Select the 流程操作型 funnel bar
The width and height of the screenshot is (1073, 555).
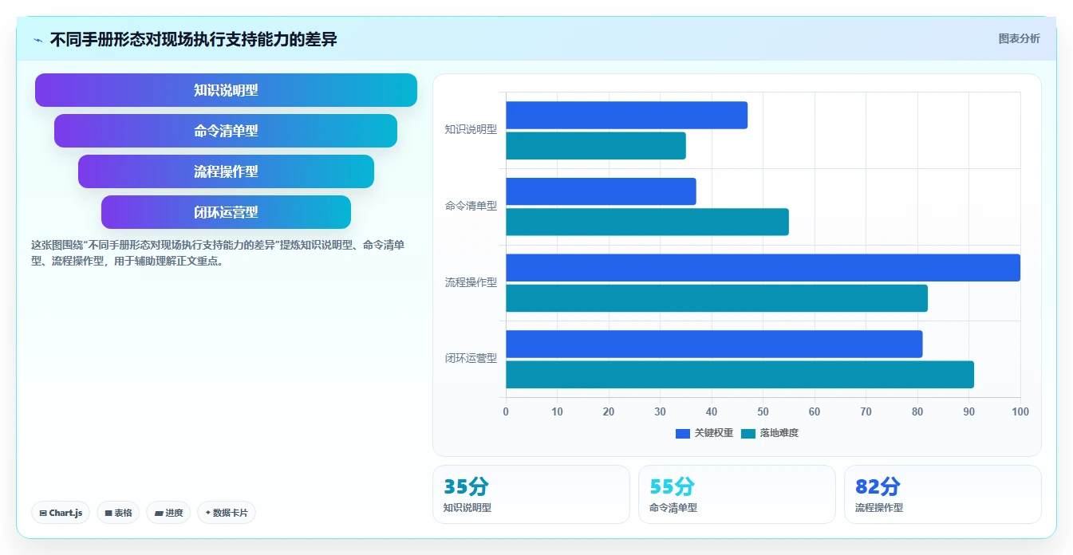[226, 171]
